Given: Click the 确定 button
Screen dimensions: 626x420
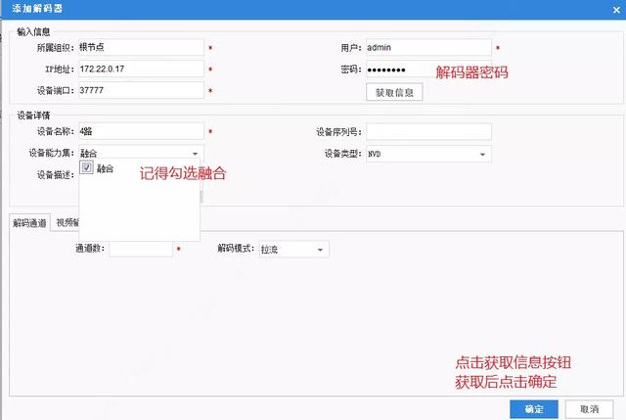Looking at the screenshot, I should [x=534, y=409].
